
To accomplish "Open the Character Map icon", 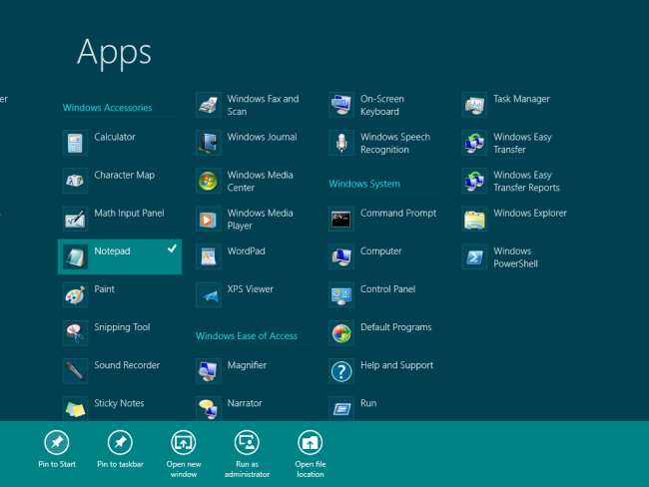I will [75, 181].
